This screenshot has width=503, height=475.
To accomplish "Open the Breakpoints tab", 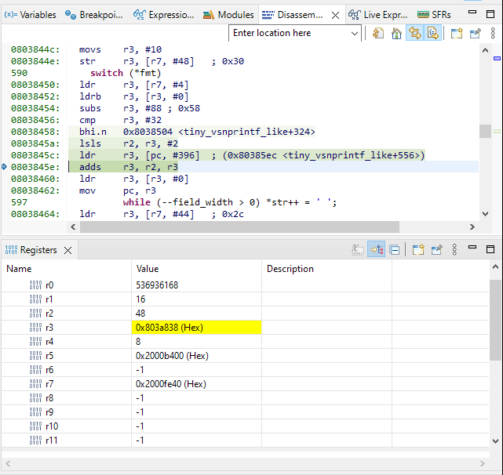I will click(93, 15).
